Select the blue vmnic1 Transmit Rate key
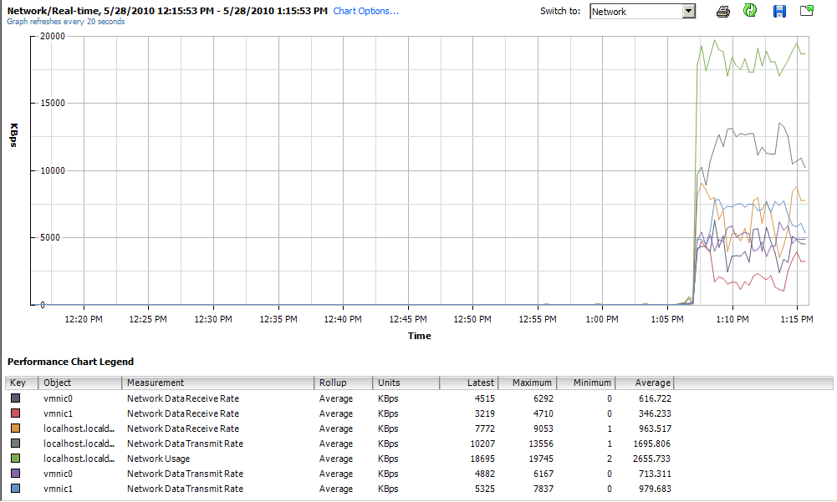Image resolution: width=837 pixels, height=502 pixels. pos(15,489)
